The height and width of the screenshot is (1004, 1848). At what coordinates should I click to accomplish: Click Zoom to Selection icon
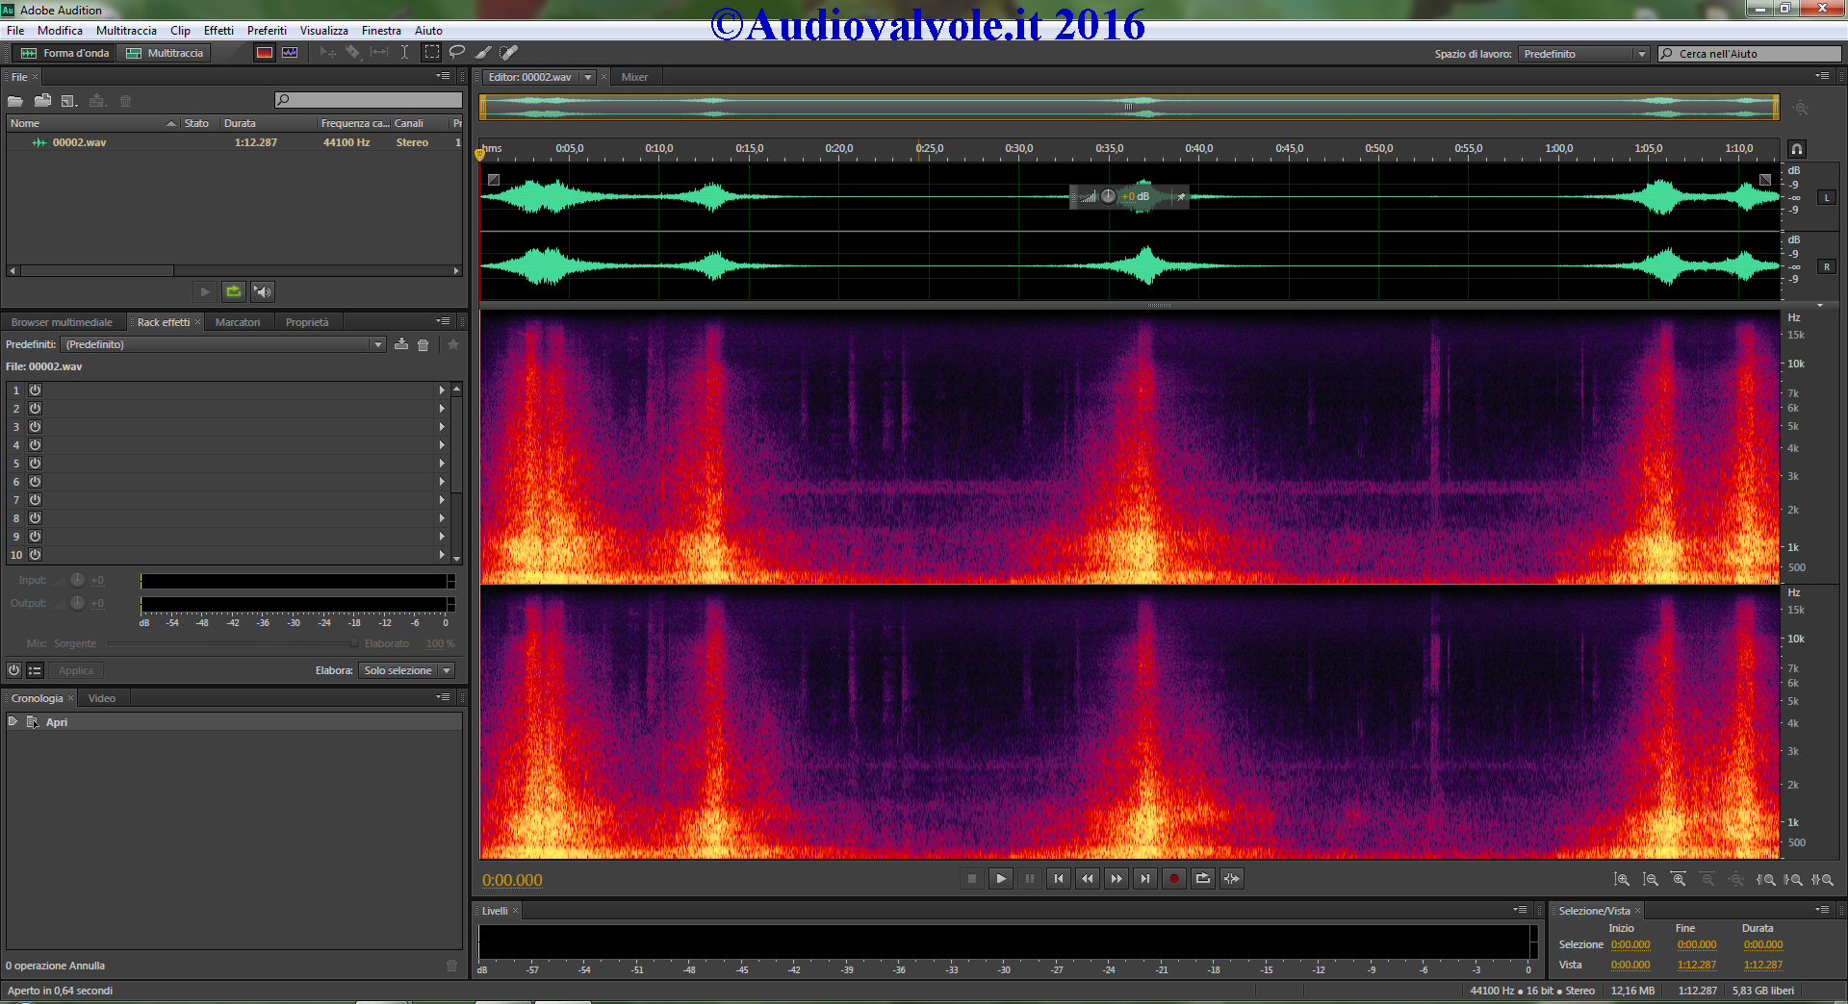(x=1822, y=879)
